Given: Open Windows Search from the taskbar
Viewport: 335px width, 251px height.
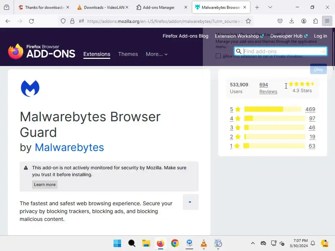Looking at the screenshot, I should (132, 243).
